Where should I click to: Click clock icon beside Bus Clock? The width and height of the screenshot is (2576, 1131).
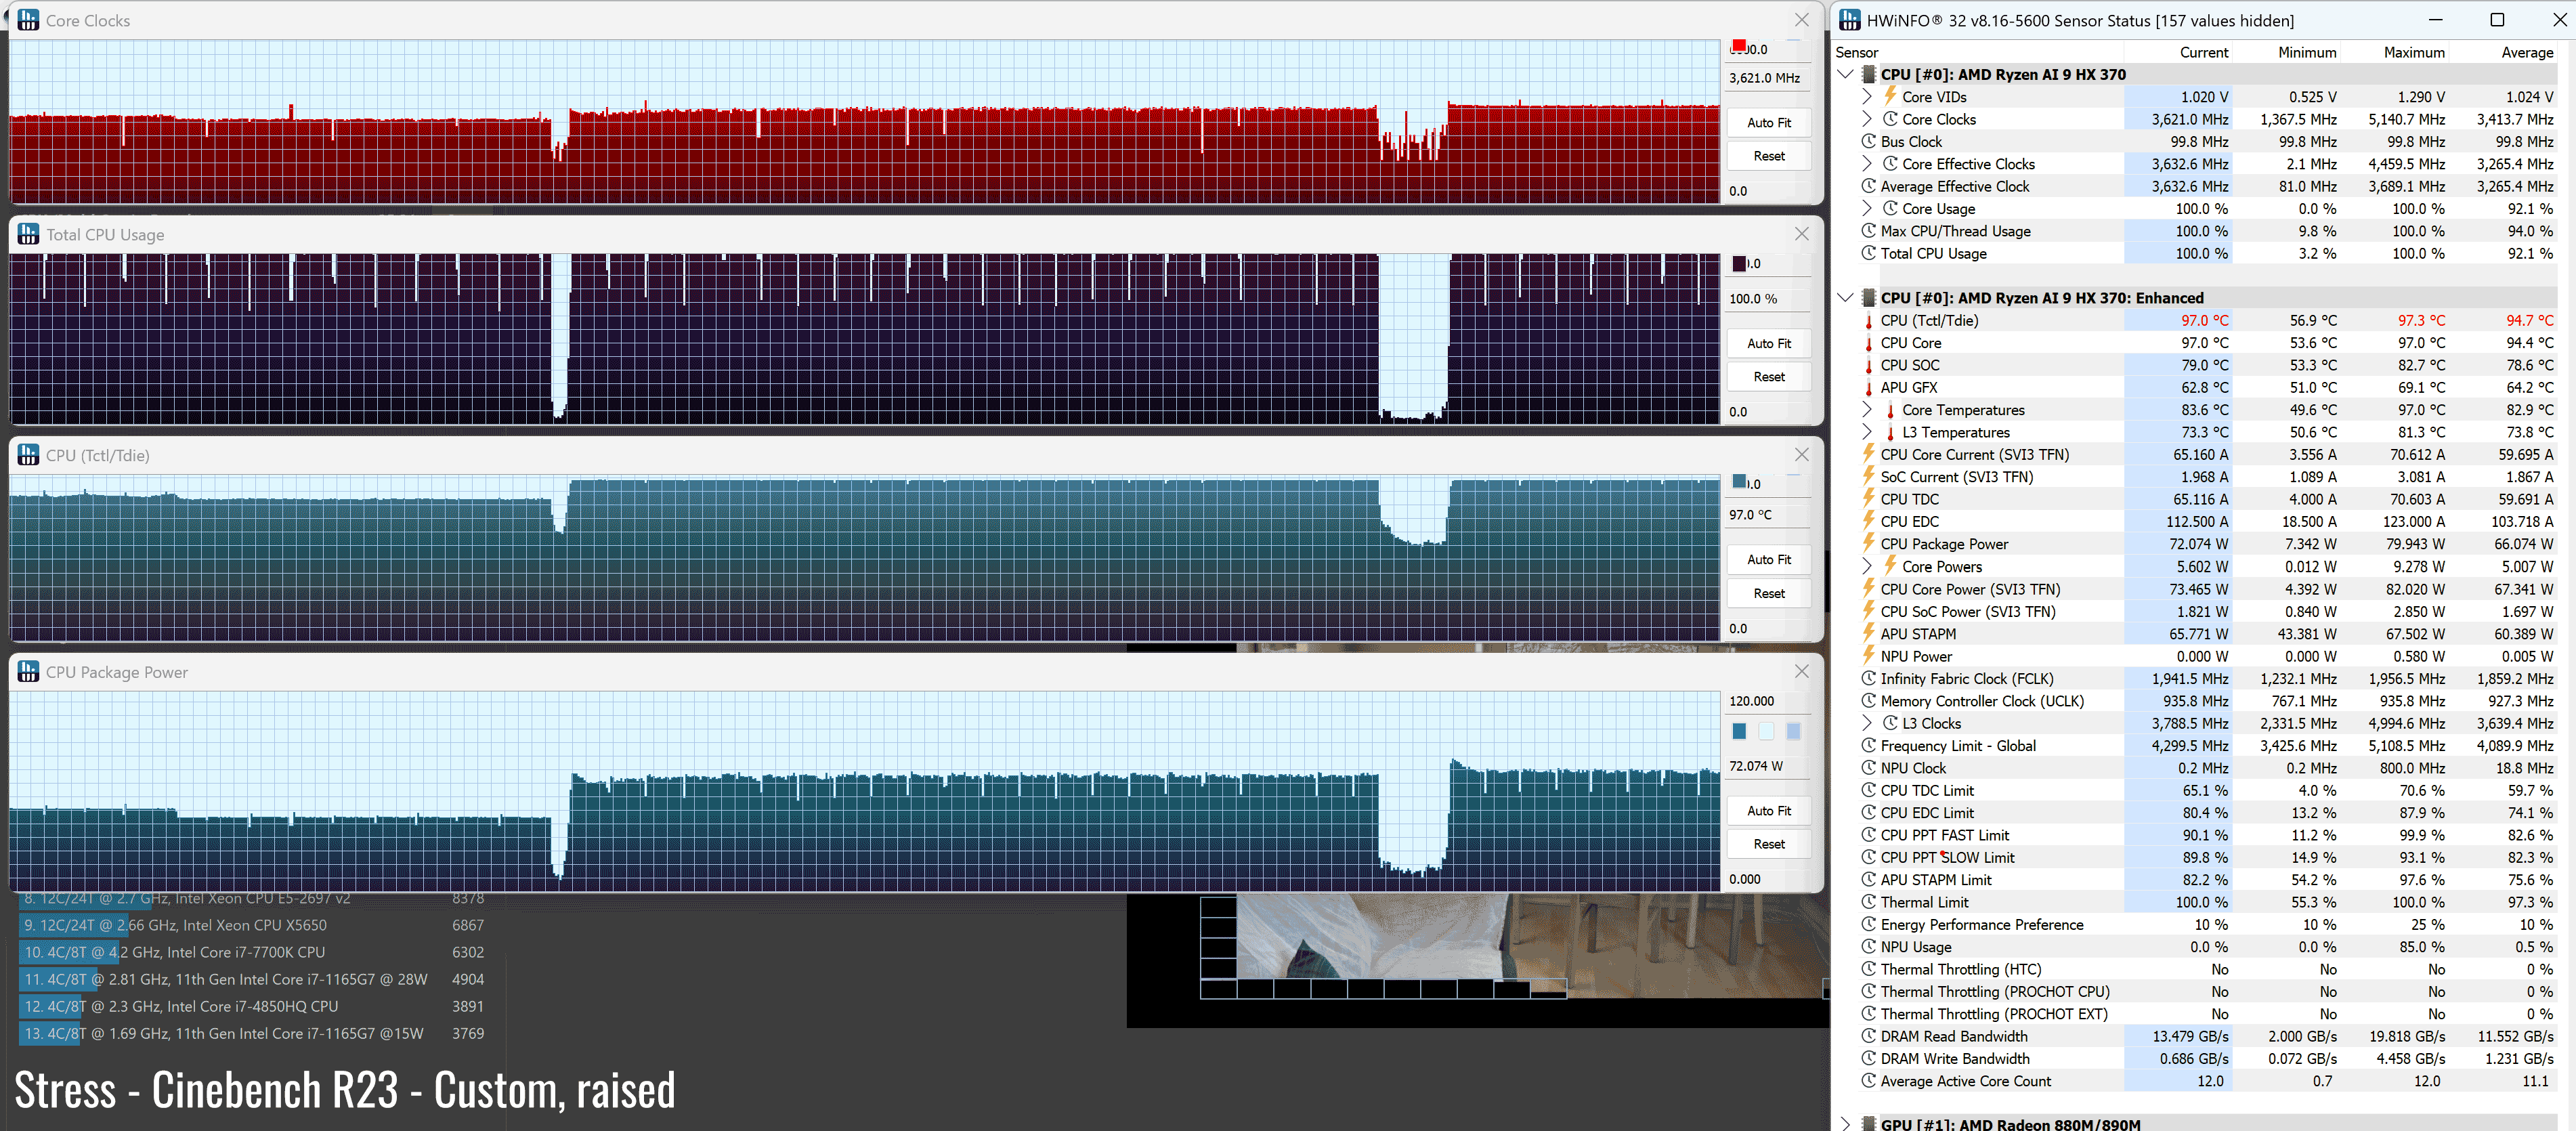coord(1868,142)
